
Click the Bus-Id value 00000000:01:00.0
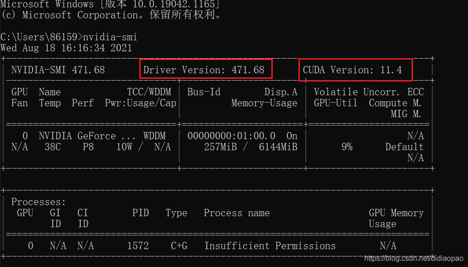(x=231, y=136)
